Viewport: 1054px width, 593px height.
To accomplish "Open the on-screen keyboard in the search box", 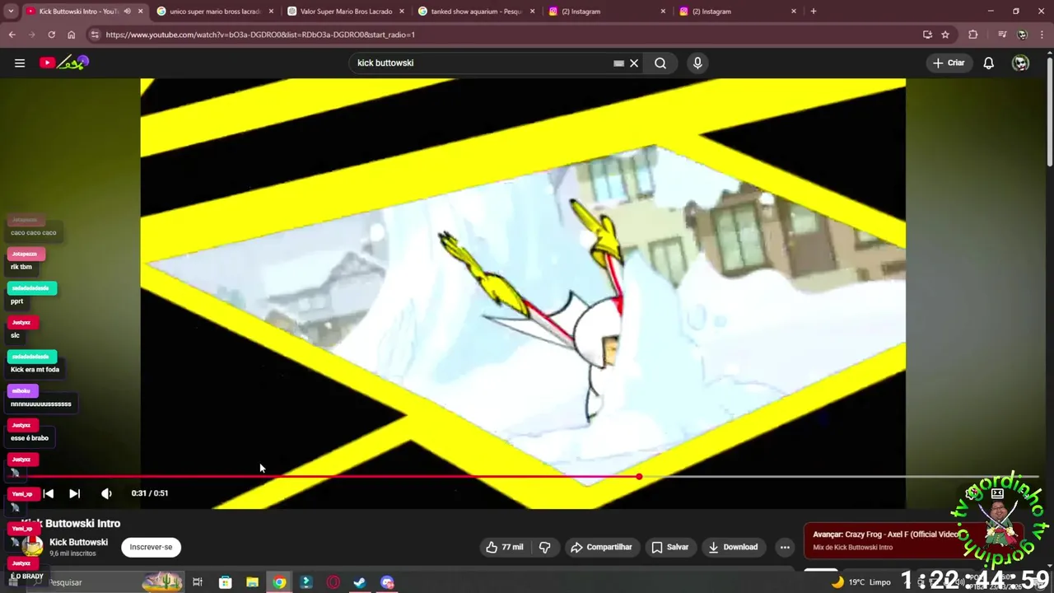I will click(x=618, y=63).
